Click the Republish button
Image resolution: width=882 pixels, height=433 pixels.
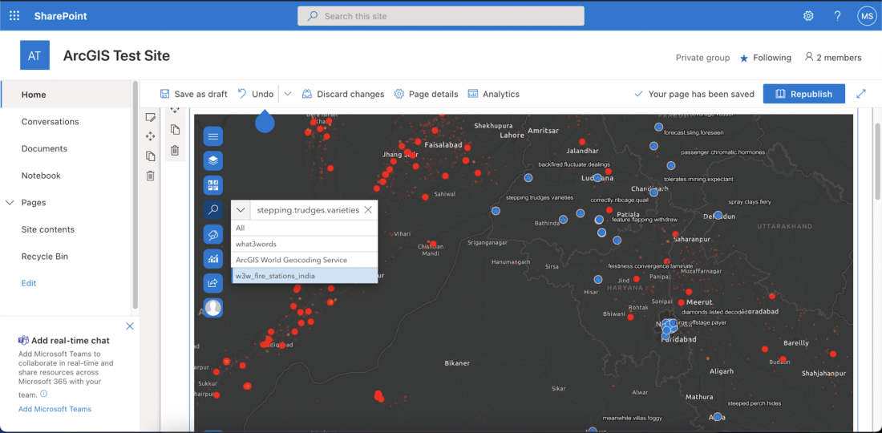tap(803, 94)
